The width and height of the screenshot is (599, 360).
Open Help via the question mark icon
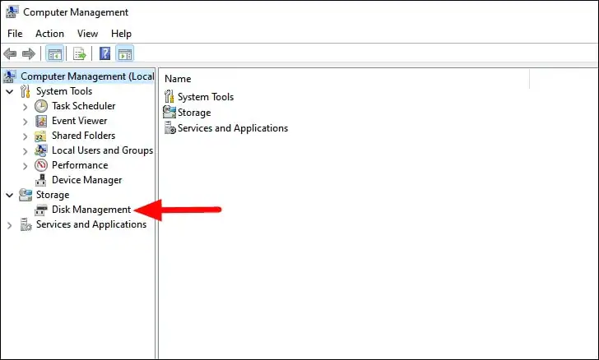tap(105, 54)
